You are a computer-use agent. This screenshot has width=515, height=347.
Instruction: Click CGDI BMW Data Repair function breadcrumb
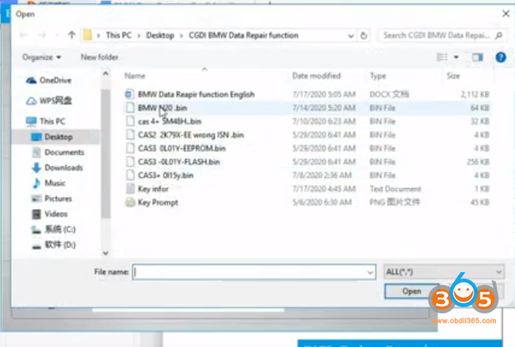click(244, 35)
